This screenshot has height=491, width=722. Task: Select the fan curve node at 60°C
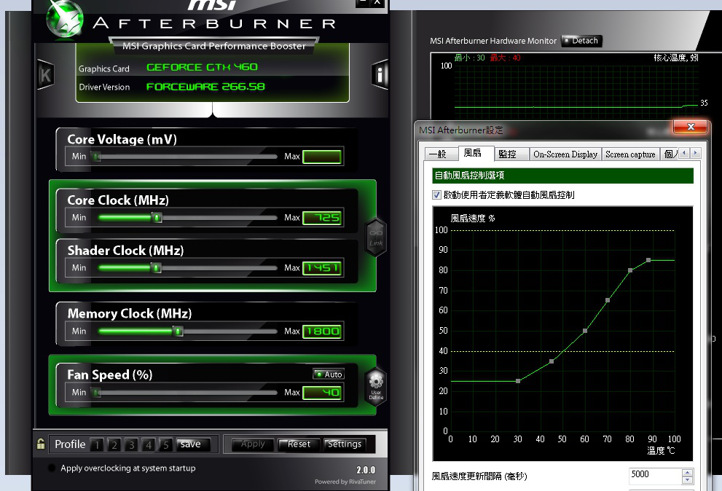(585, 331)
